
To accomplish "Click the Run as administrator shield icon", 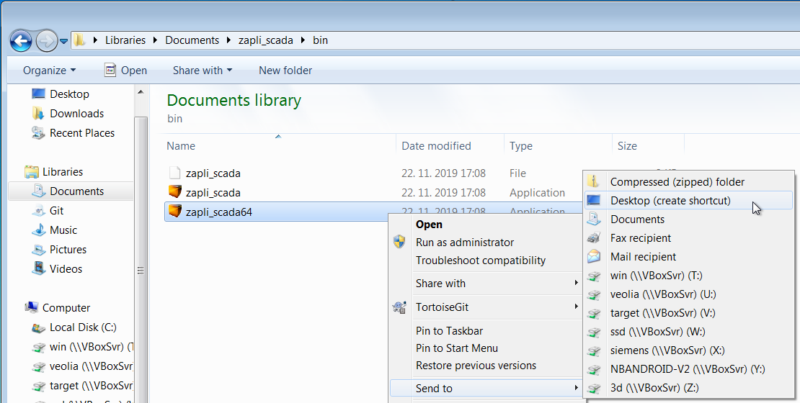I will [399, 243].
